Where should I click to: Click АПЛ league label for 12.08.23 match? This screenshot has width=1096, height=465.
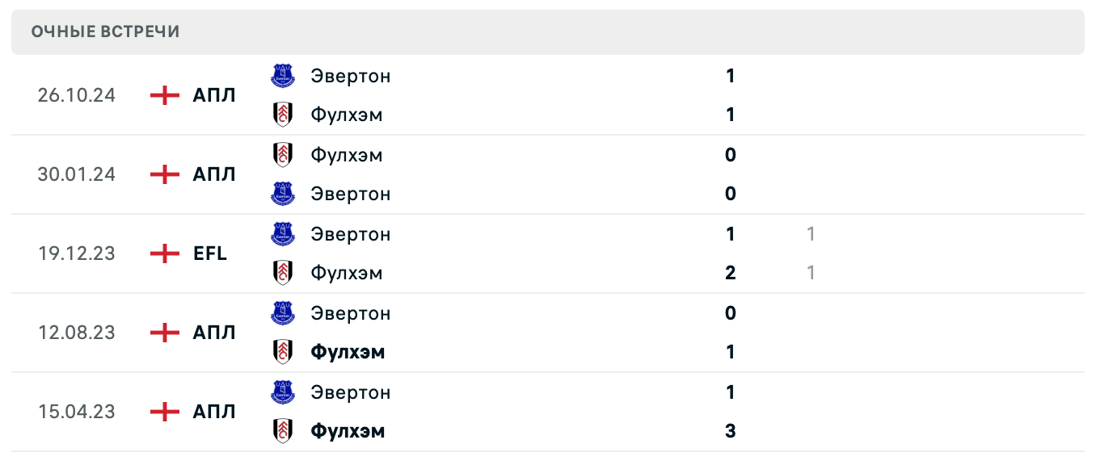click(x=214, y=333)
